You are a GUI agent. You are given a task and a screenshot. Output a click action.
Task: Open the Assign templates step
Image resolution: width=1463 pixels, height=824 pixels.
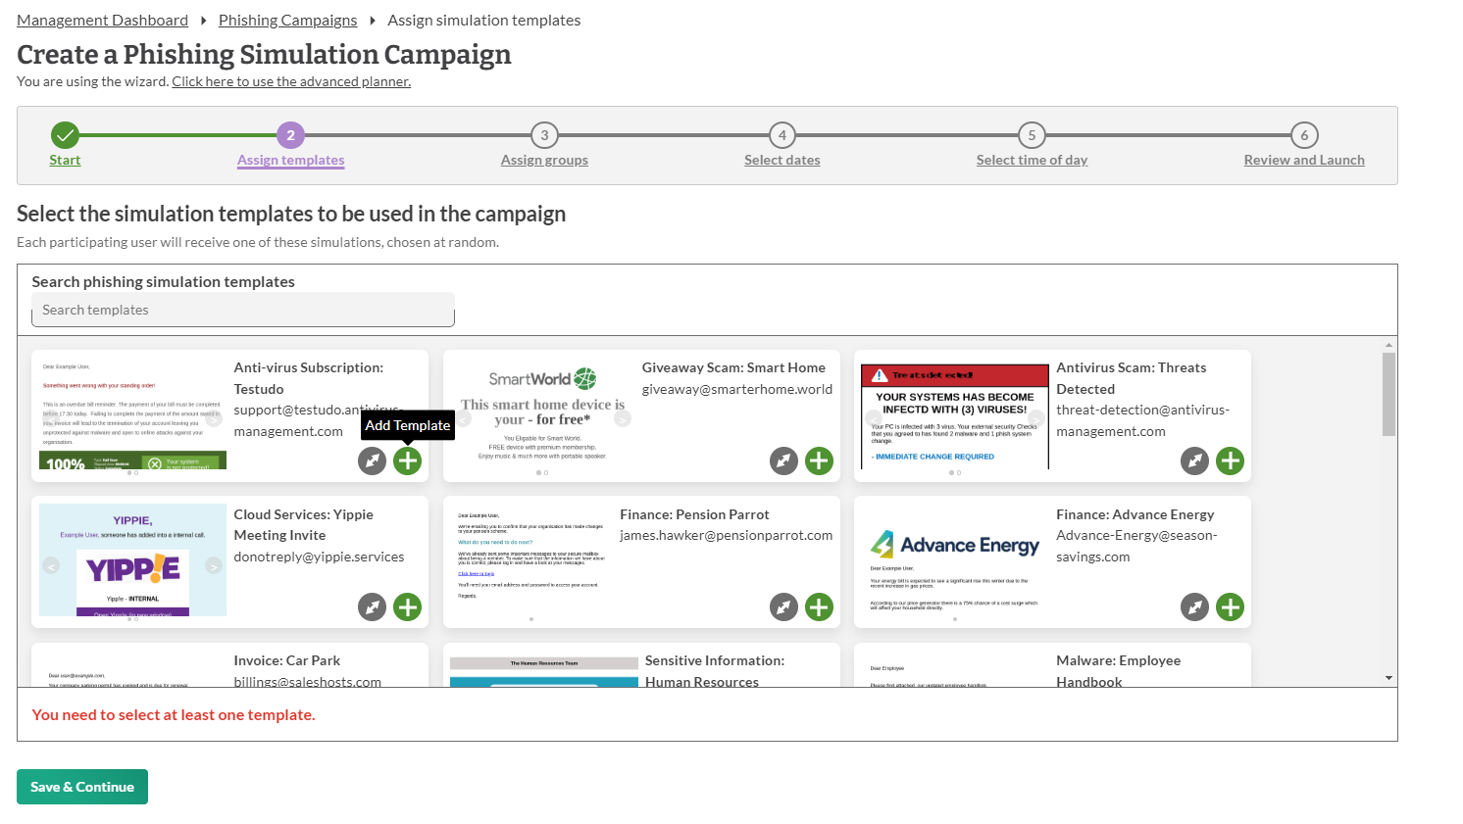click(x=290, y=160)
